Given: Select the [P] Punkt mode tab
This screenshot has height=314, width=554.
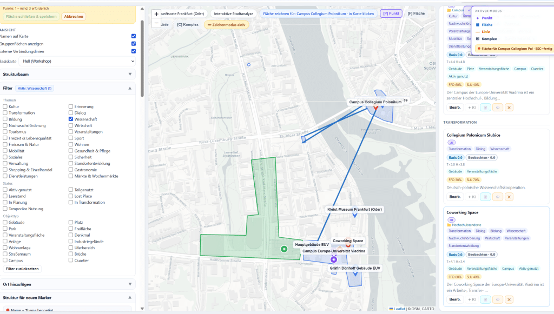Looking at the screenshot, I should (x=391, y=14).
